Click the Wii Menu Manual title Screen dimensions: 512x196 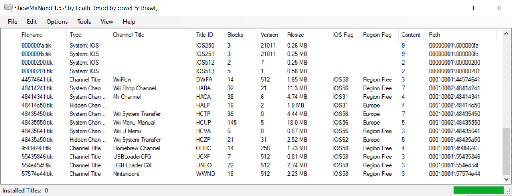click(134, 123)
